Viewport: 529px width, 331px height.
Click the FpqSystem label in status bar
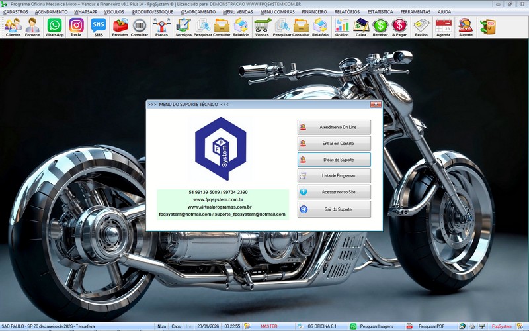coord(501,326)
